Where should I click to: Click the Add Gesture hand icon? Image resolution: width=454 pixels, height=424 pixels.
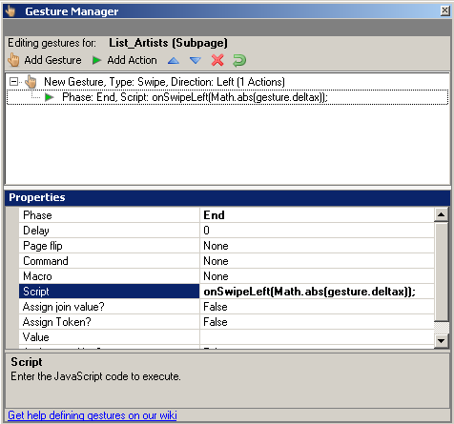[13, 60]
